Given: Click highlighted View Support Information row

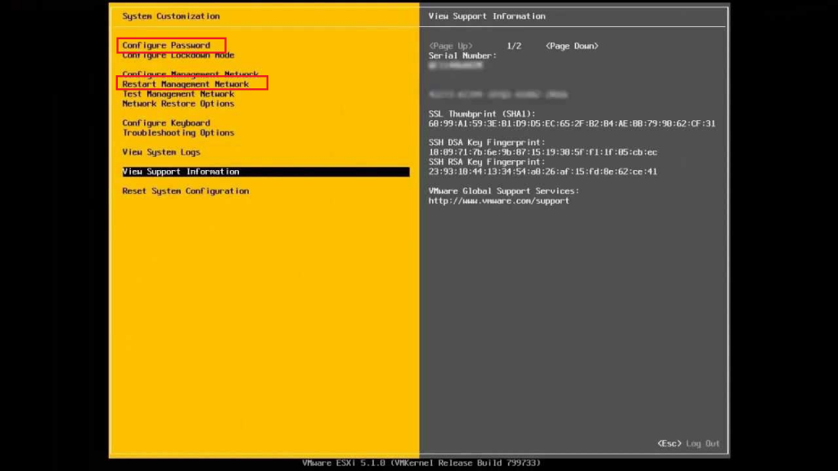Looking at the screenshot, I should click(266, 172).
